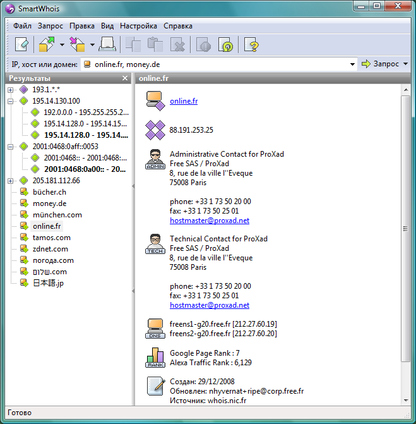Select zdnet.com in results list

click(51, 249)
